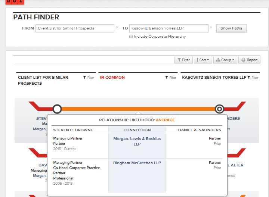Click the PATH FINDER page title

36,17
